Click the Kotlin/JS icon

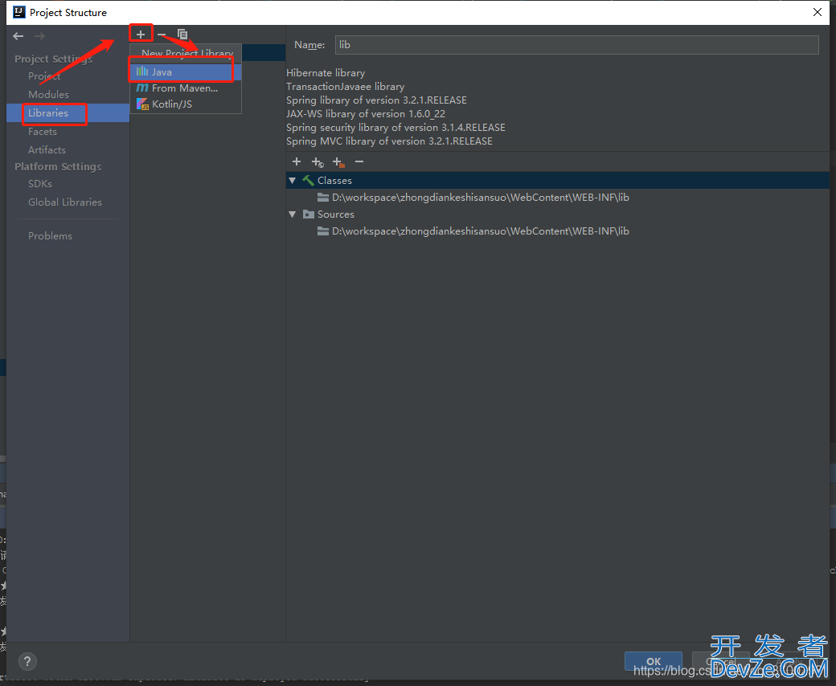(x=142, y=104)
